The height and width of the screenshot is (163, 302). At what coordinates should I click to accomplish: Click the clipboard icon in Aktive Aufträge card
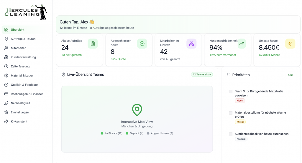coord(93,44)
